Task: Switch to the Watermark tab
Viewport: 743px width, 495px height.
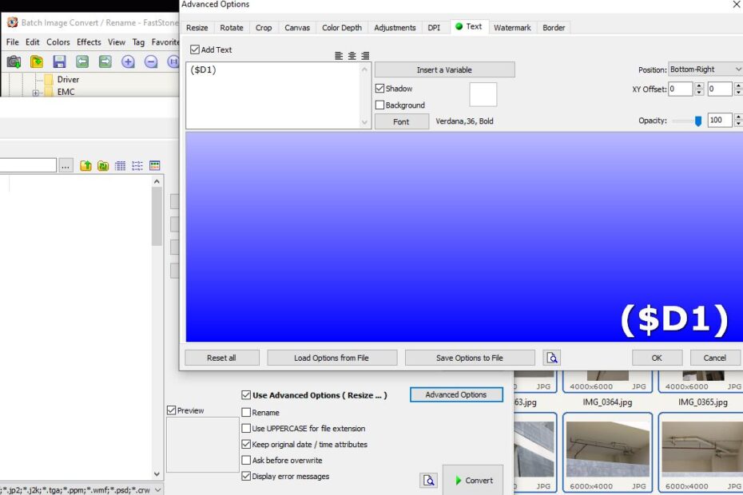Action: [x=512, y=27]
